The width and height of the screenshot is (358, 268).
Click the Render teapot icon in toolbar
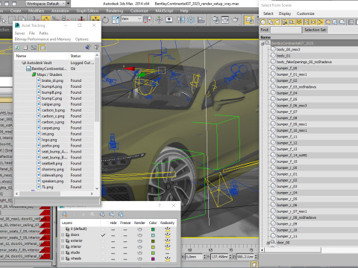coord(235,20)
